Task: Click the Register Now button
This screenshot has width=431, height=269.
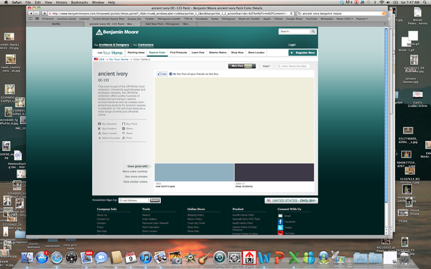Action: [x=302, y=53]
